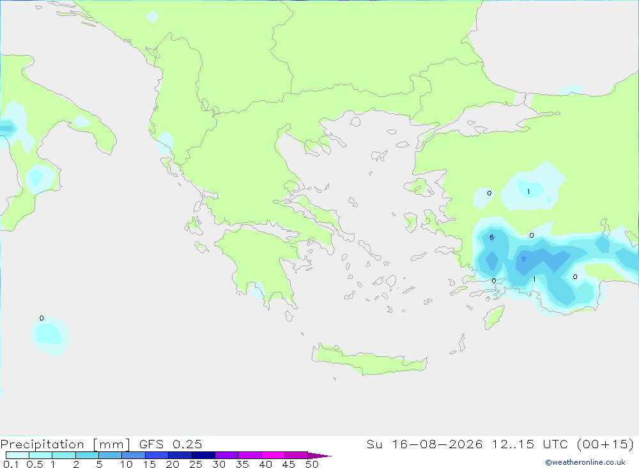
Task: Click the legend scale label "20"
Action: tap(173, 464)
